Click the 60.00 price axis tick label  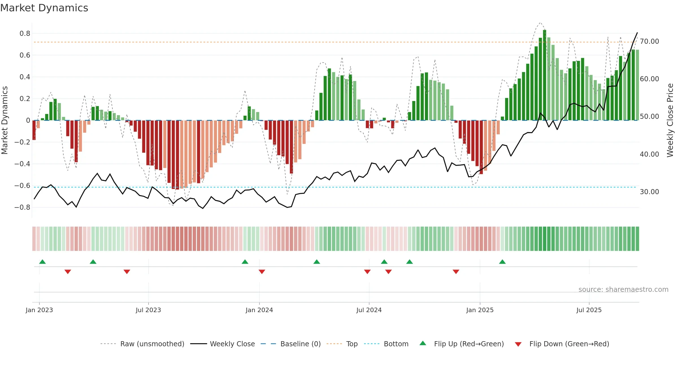pos(649,79)
